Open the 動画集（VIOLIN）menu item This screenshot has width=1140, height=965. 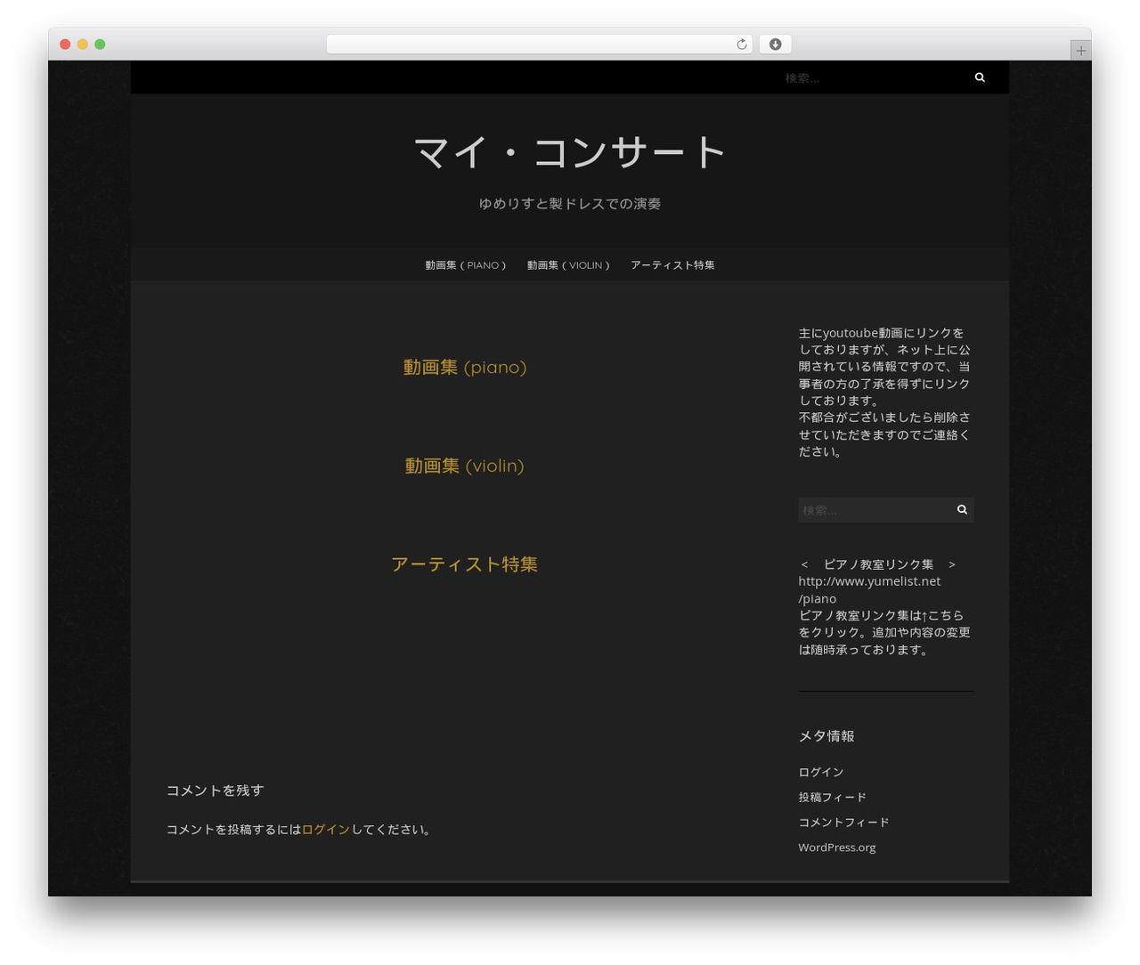[x=568, y=265]
